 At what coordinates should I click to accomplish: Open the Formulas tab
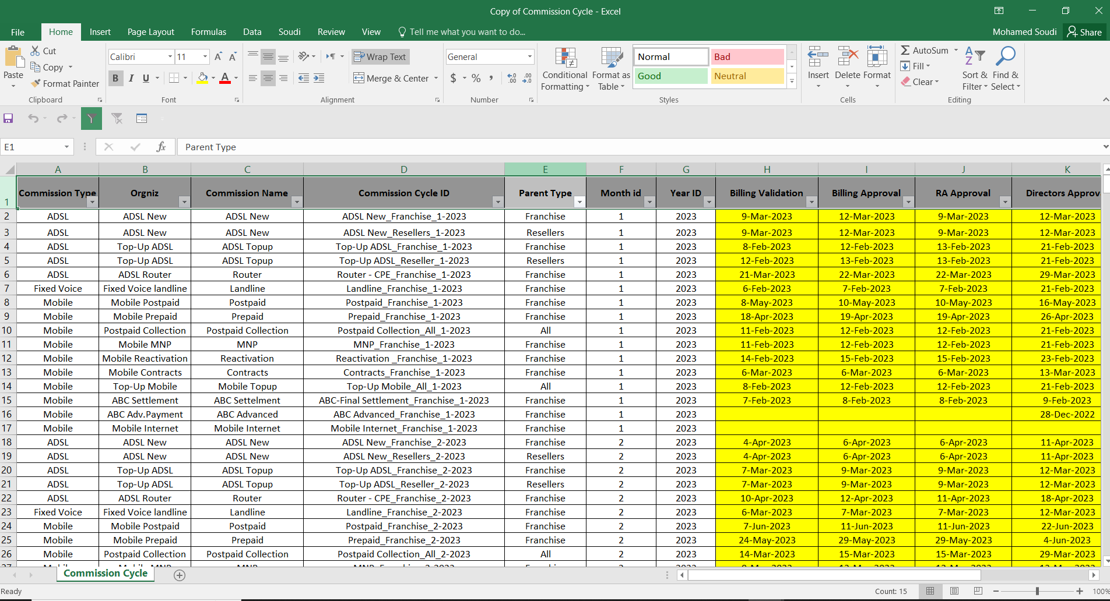(209, 32)
